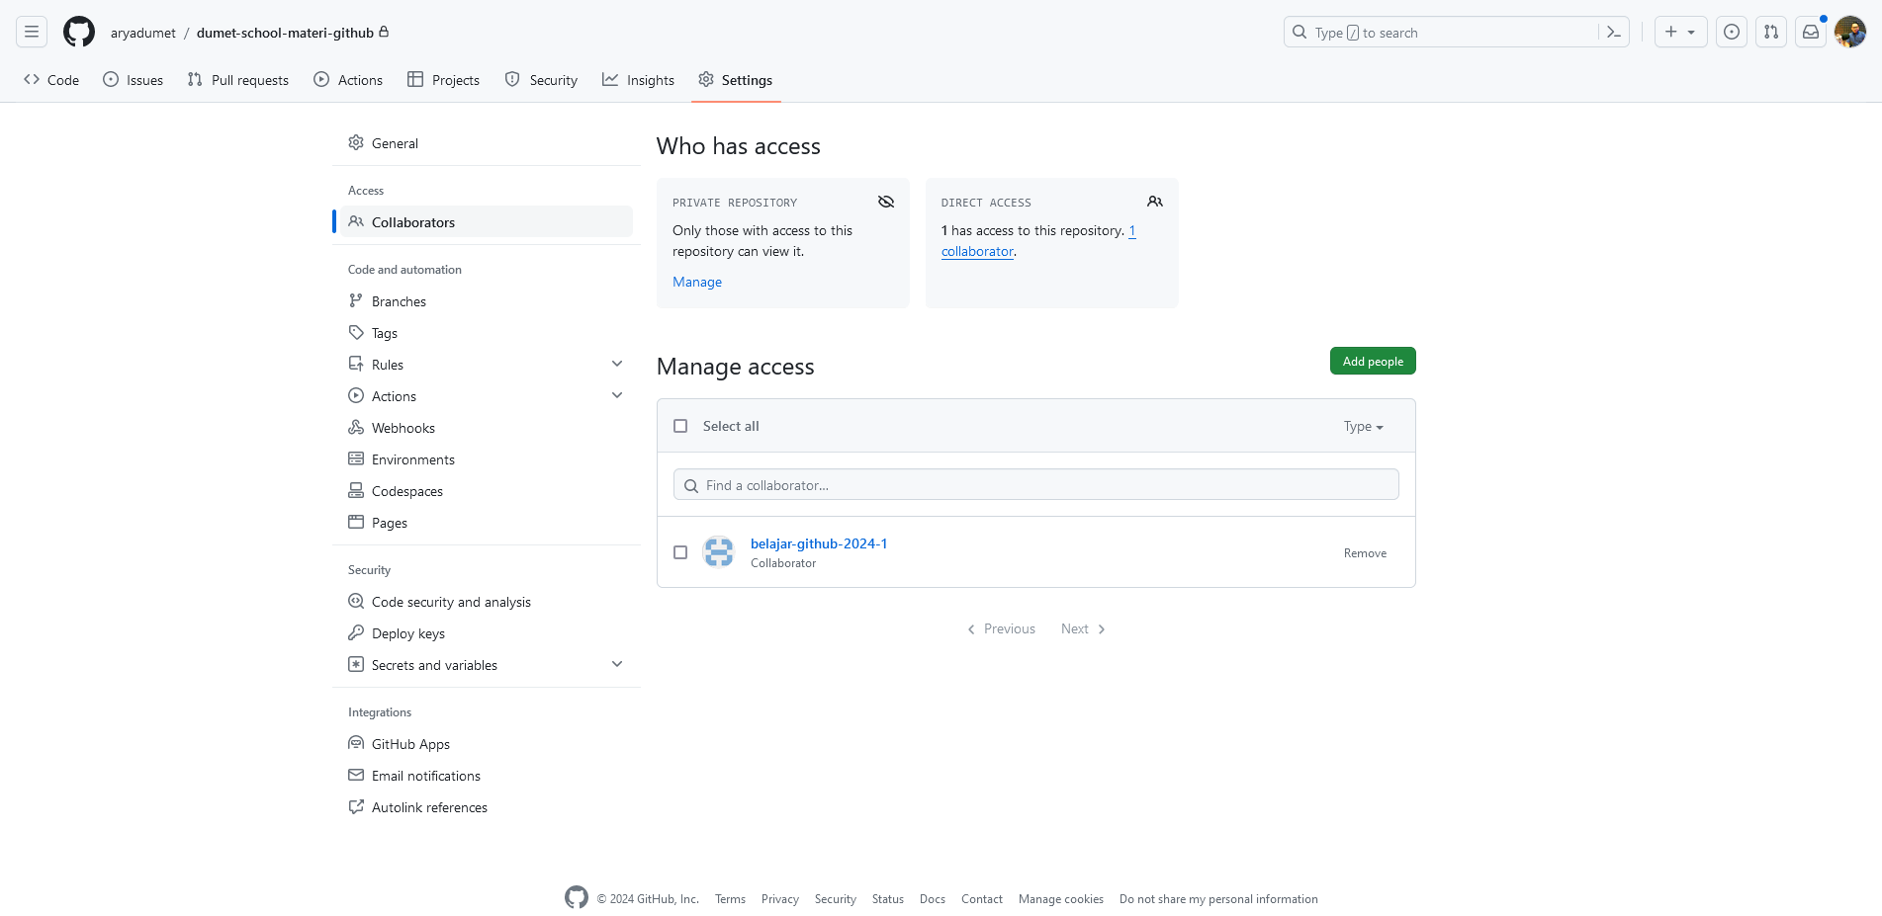The image size is (1882, 916).
Task: Open the footer Privacy link
Action: pyautogui.click(x=779, y=899)
